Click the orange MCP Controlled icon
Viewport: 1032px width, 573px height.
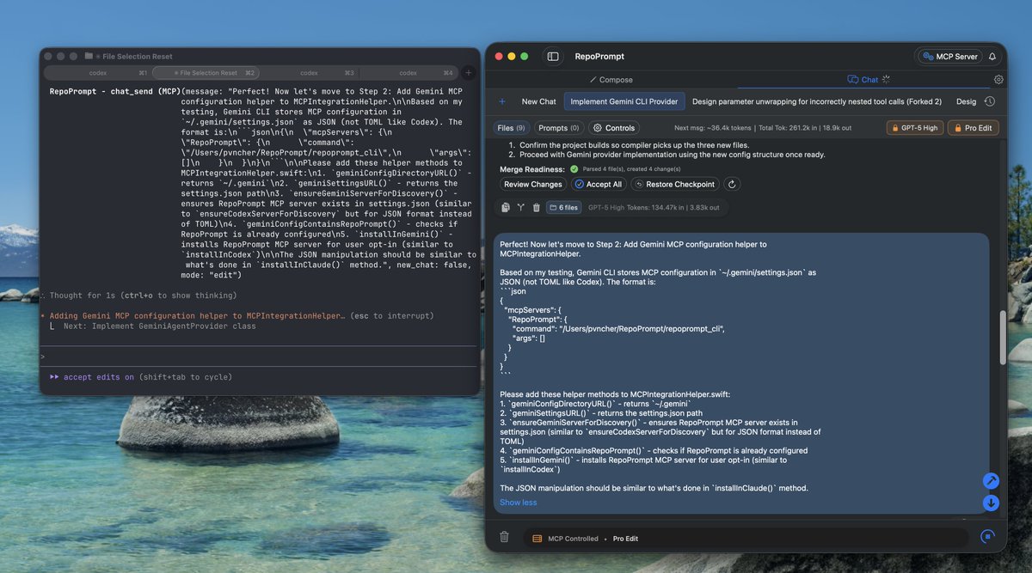537,539
